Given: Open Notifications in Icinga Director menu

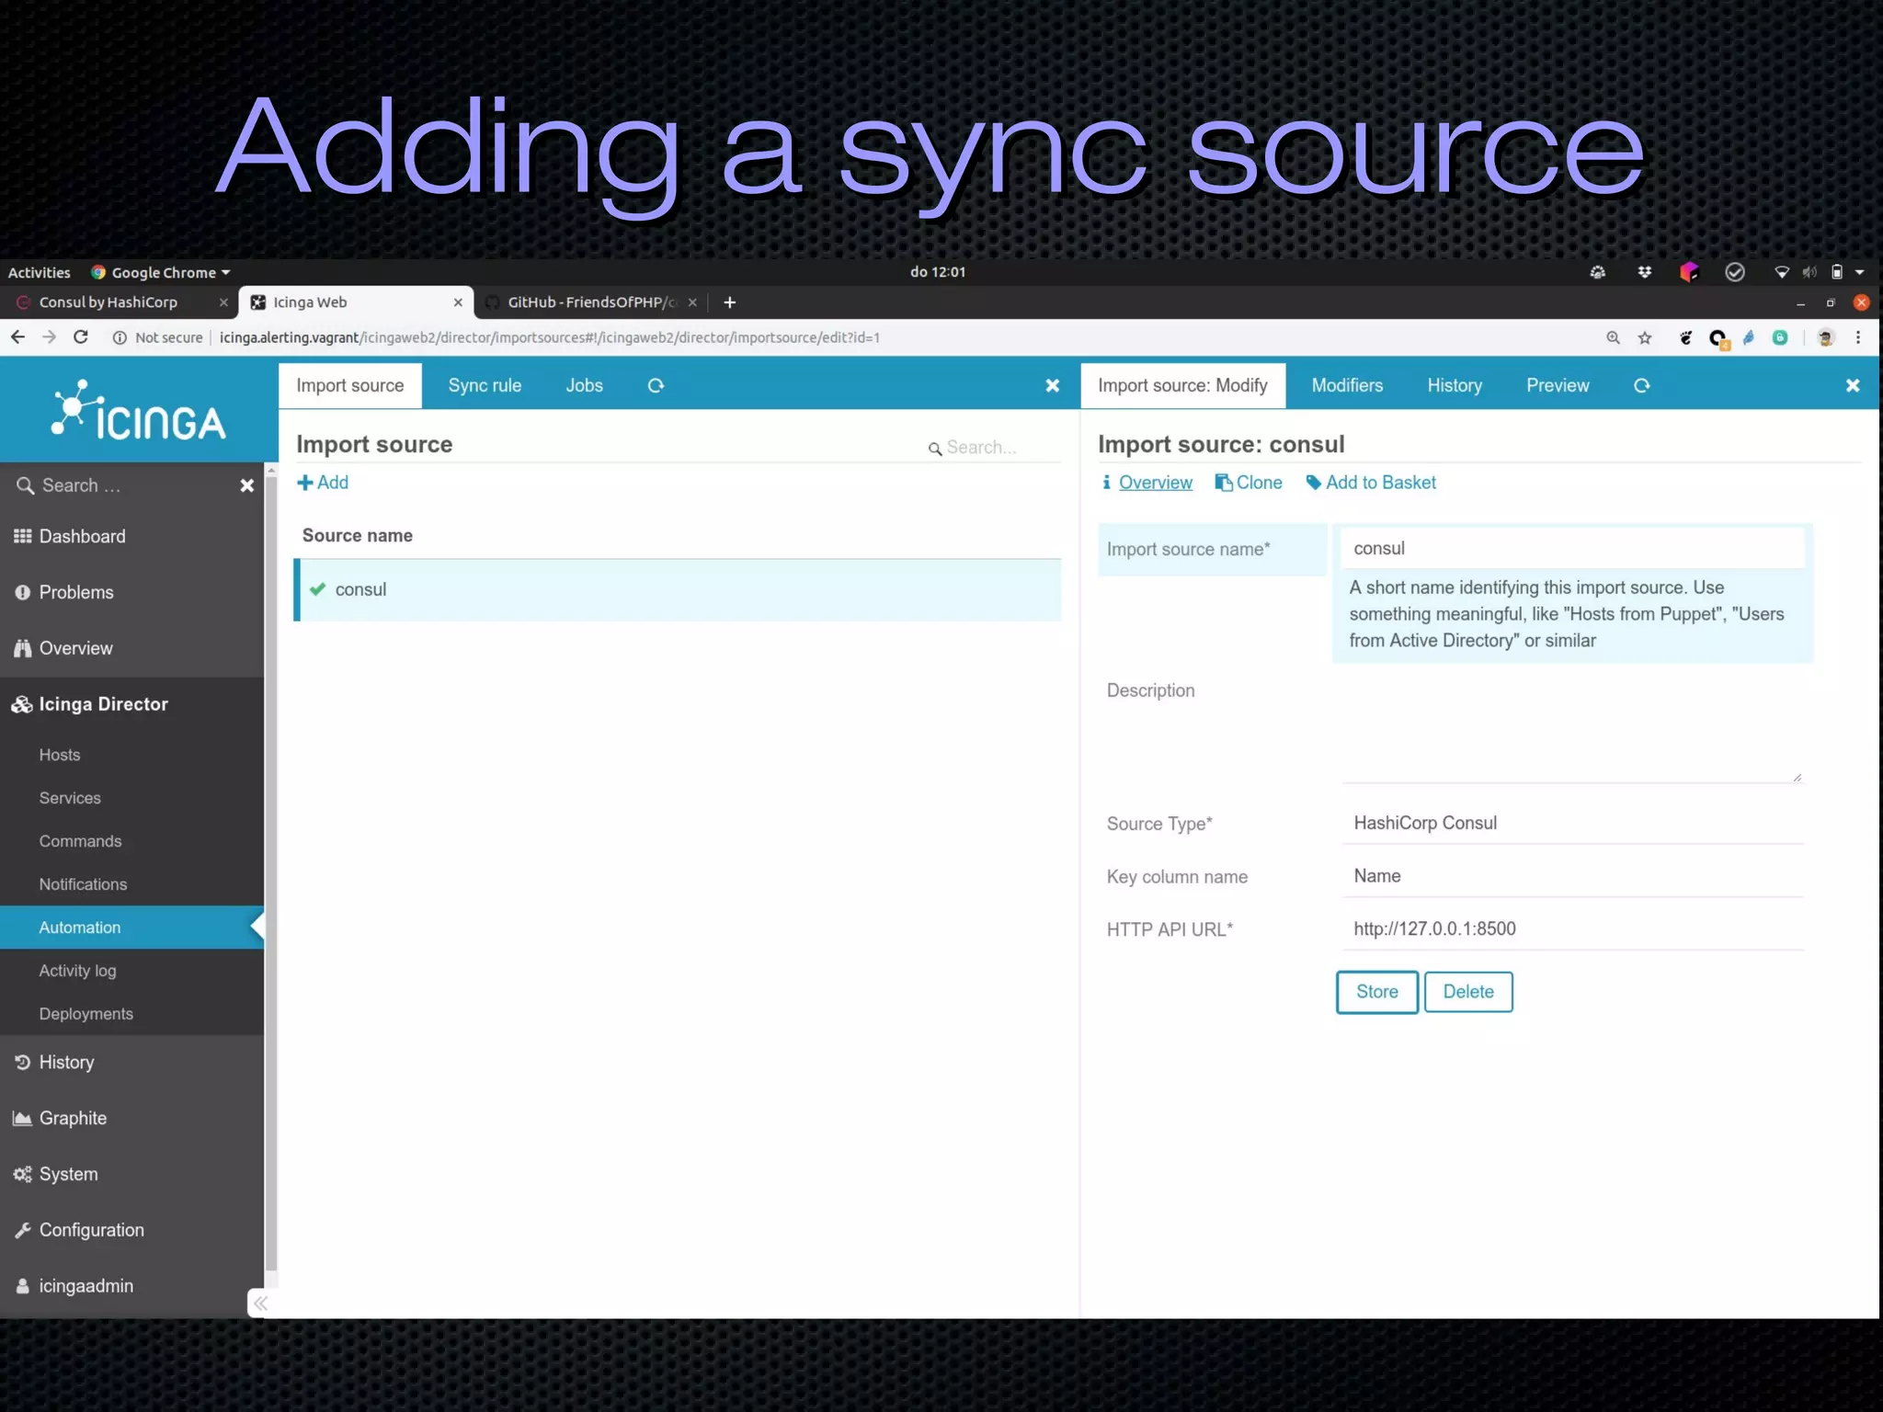Looking at the screenshot, I should [83, 884].
